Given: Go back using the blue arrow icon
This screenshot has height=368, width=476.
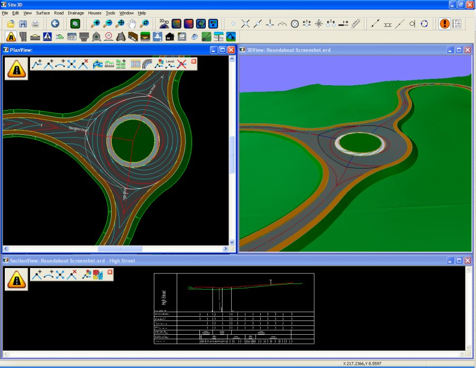Looking at the screenshot, I should point(55,24).
